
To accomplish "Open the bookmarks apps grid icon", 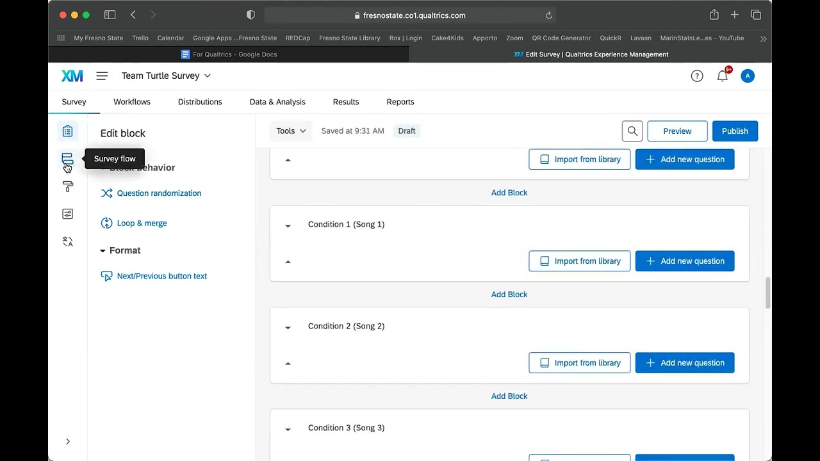I will (61, 38).
